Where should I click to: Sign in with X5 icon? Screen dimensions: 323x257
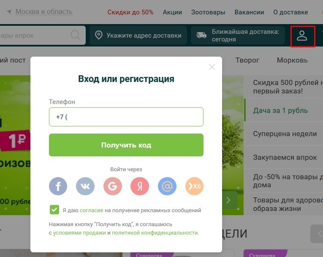194,186
